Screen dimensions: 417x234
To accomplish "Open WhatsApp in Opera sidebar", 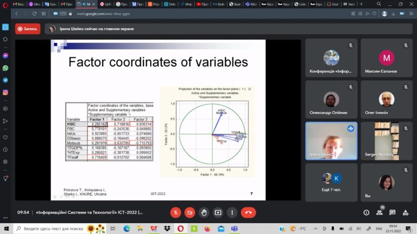I will (x=5, y=68).
